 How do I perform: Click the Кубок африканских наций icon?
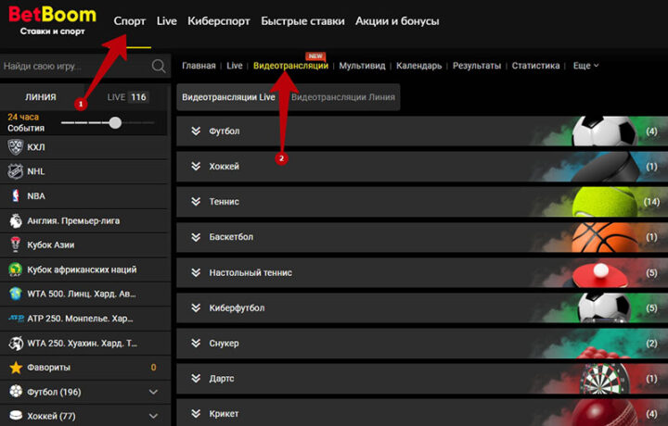pyautogui.click(x=15, y=269)
